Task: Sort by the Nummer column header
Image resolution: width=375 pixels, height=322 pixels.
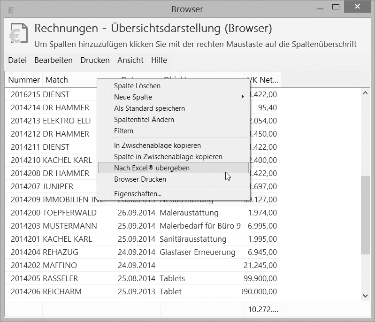Action: (x=24, y=80)
